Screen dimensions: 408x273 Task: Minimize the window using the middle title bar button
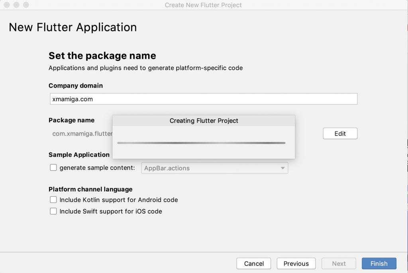coord(16,5)
